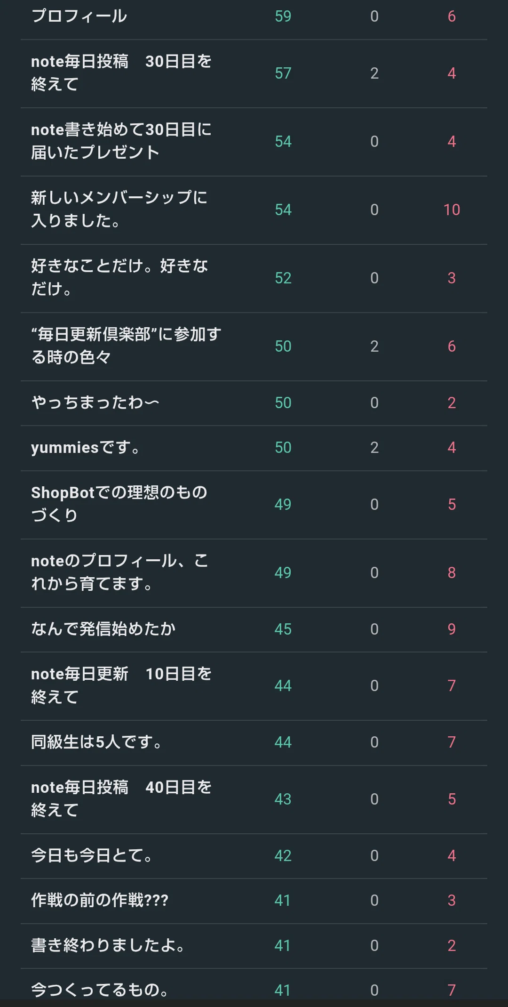Image resolution: width=508 pixels, height=1007 pixels.
Task: Select 好きなことだけ。好きなだけ。 row
Action: 254,278
